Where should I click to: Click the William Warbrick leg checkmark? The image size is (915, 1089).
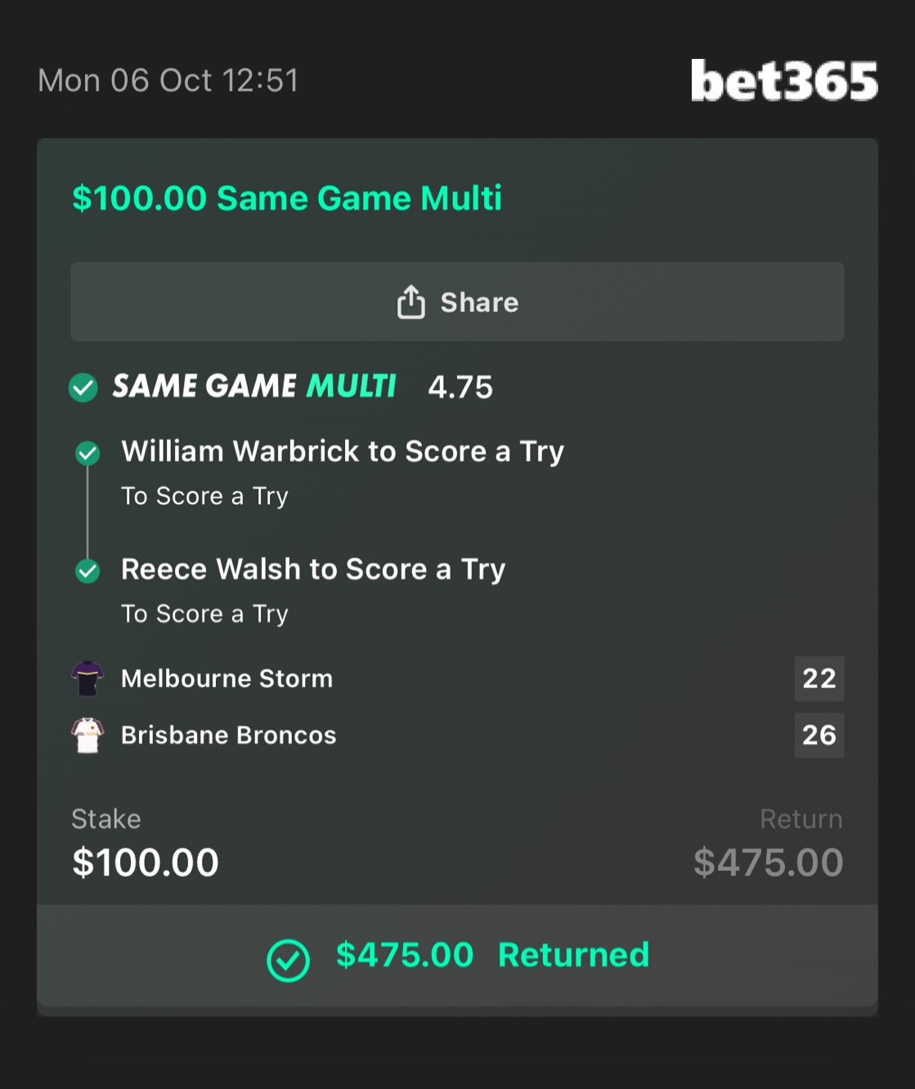pos(87,453)
